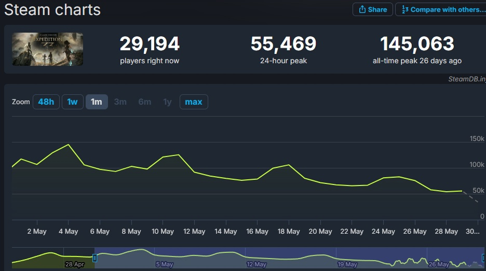Click the 150k y-axis label
Viewport: 486px width, 271px height.
[x=477, y=138]
